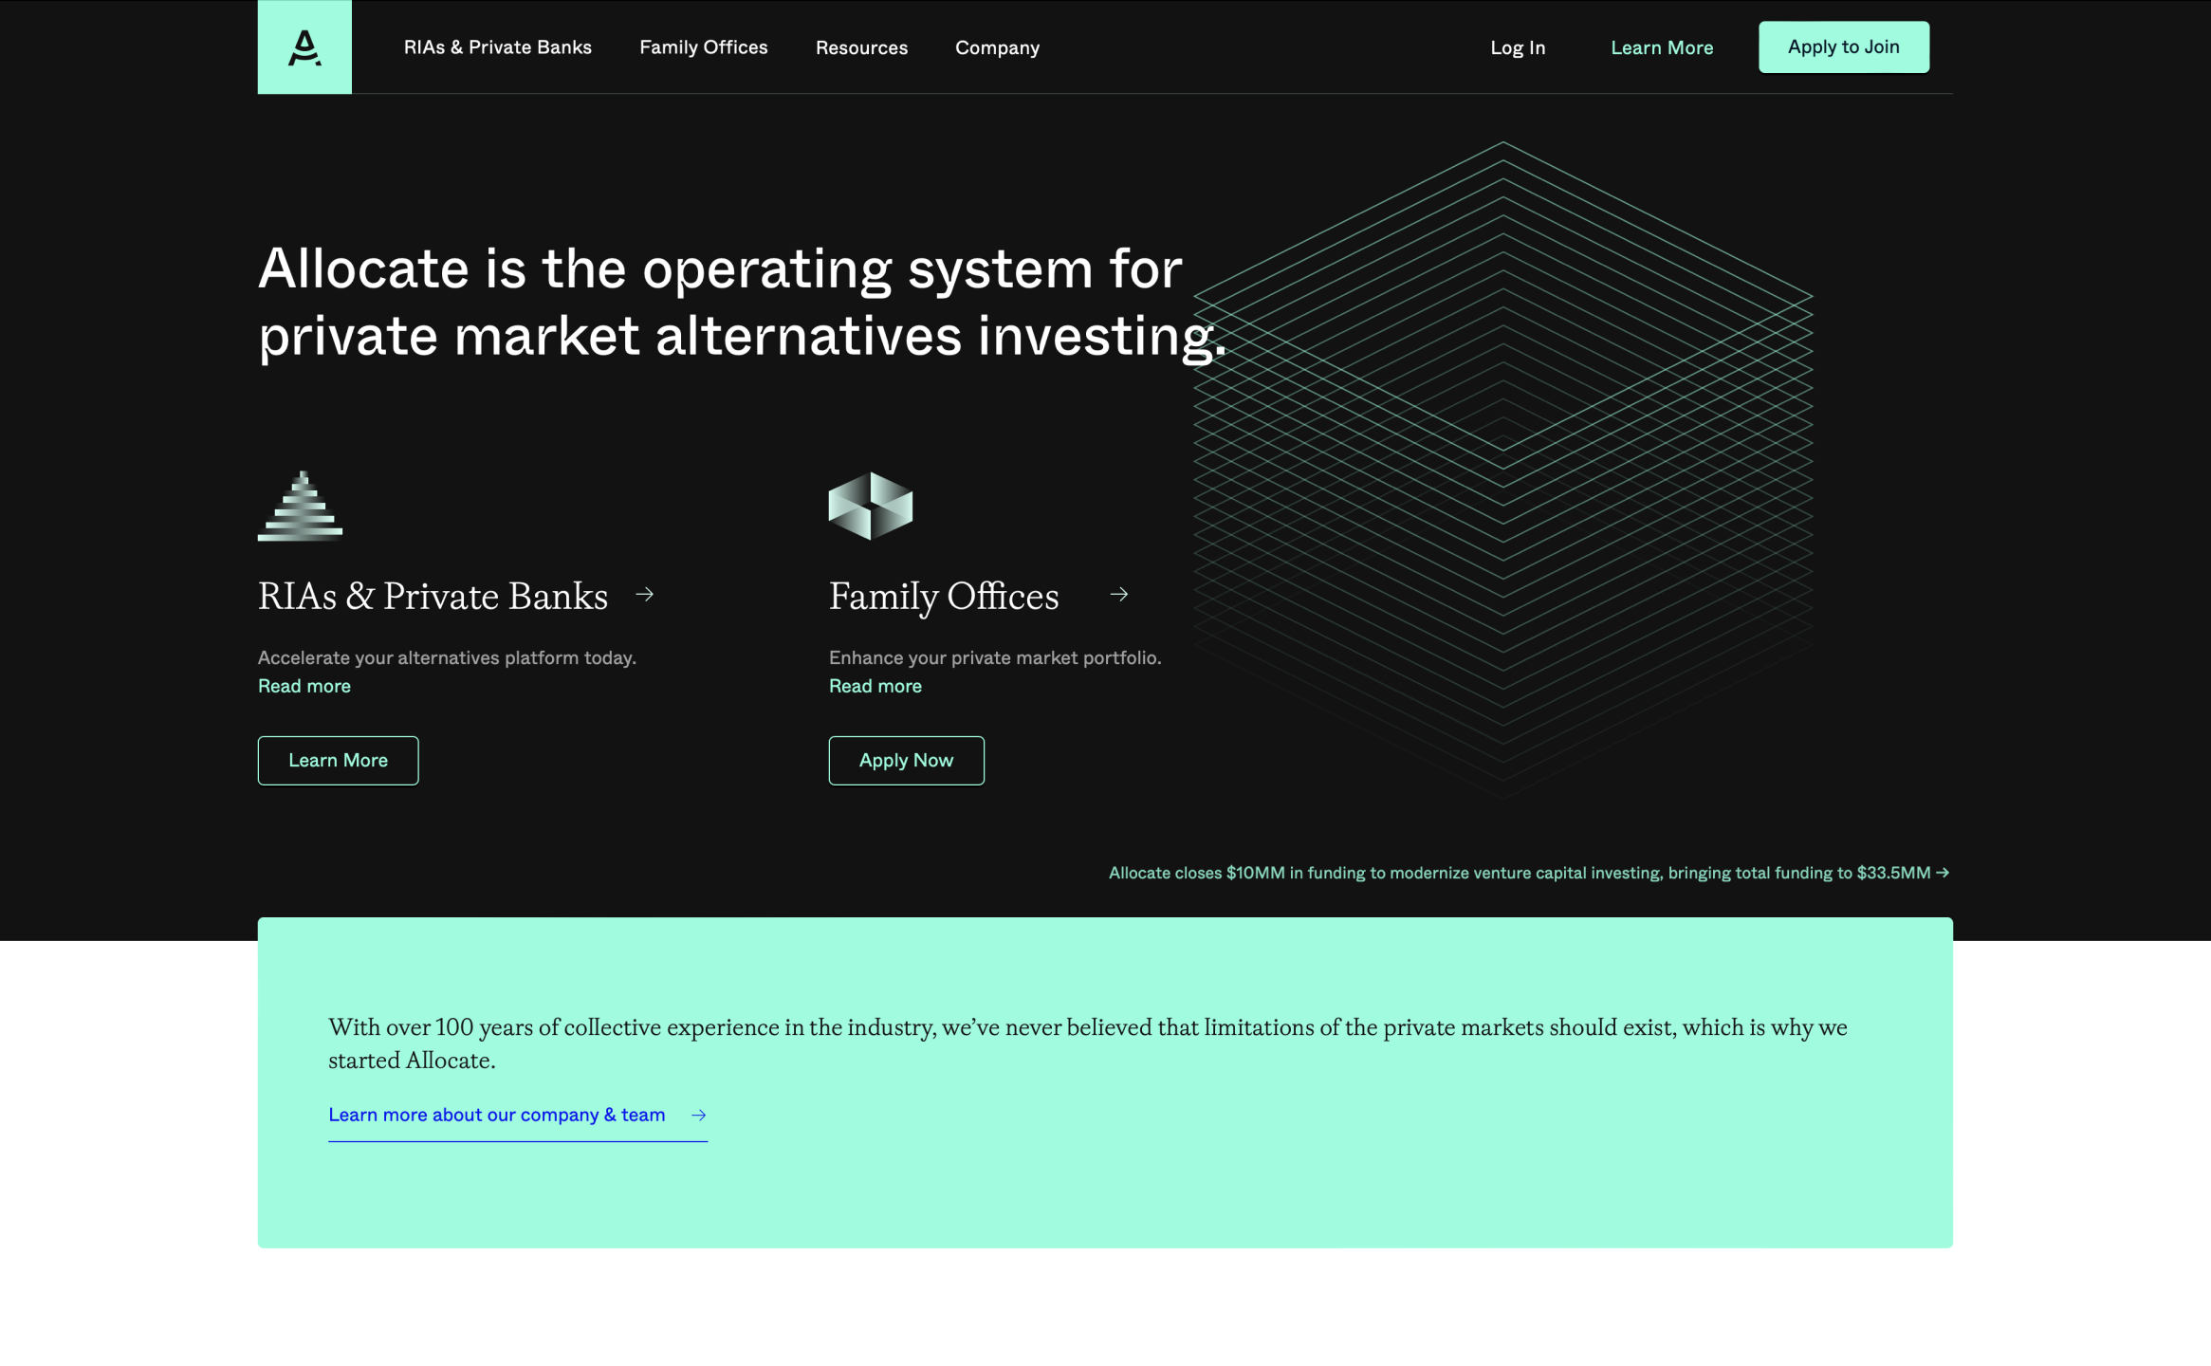Click the 'Accelerate your alternatives platform today.' text
This screenshot has height=1366, width=2211.
tap(447, 658)
